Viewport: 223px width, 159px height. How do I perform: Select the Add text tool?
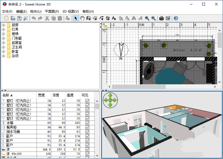pos(114,18)
